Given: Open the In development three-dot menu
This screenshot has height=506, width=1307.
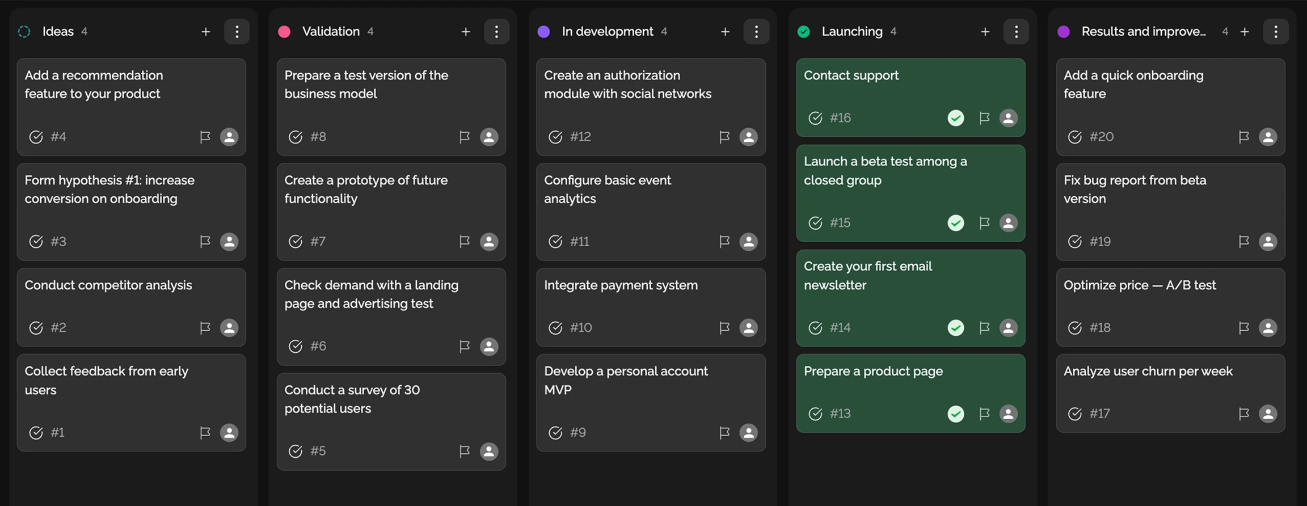Looking at the screenshot, I should point(756,32).
